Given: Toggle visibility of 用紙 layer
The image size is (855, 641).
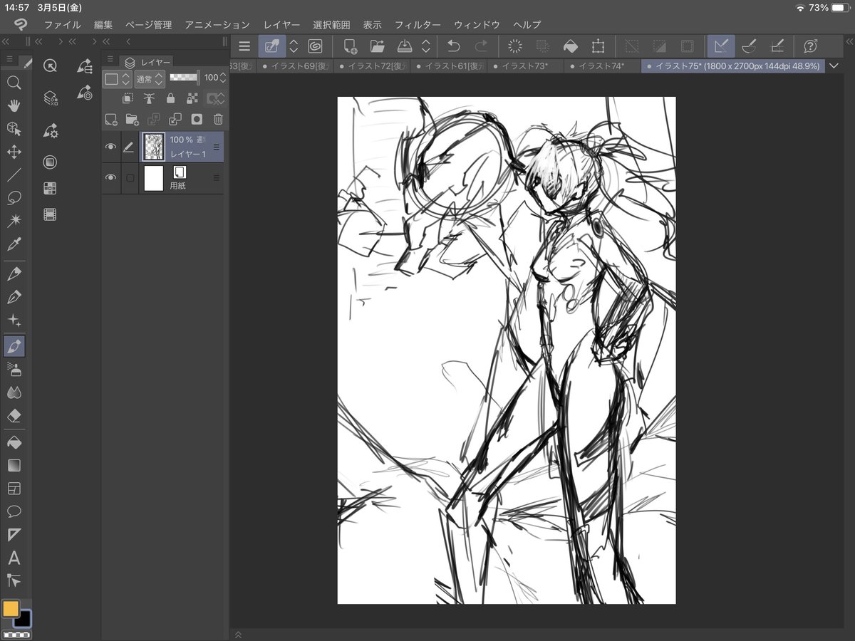Looking at the screenshot, I should [110, 178].
